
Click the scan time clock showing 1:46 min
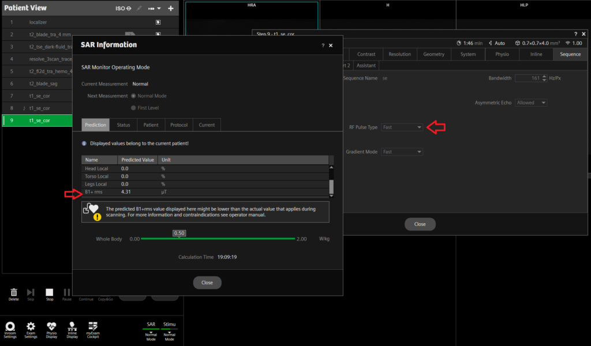[469, 43]
